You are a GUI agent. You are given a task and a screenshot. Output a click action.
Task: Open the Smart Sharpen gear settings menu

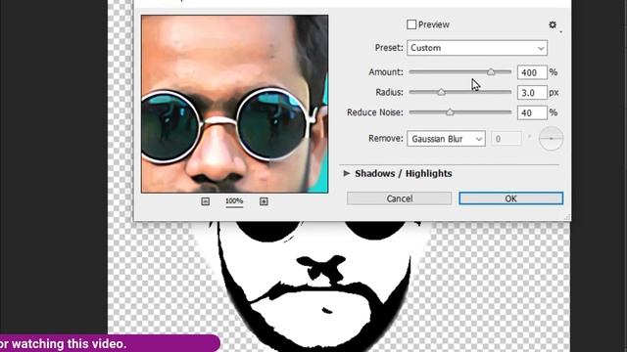[x=553, y=25]
